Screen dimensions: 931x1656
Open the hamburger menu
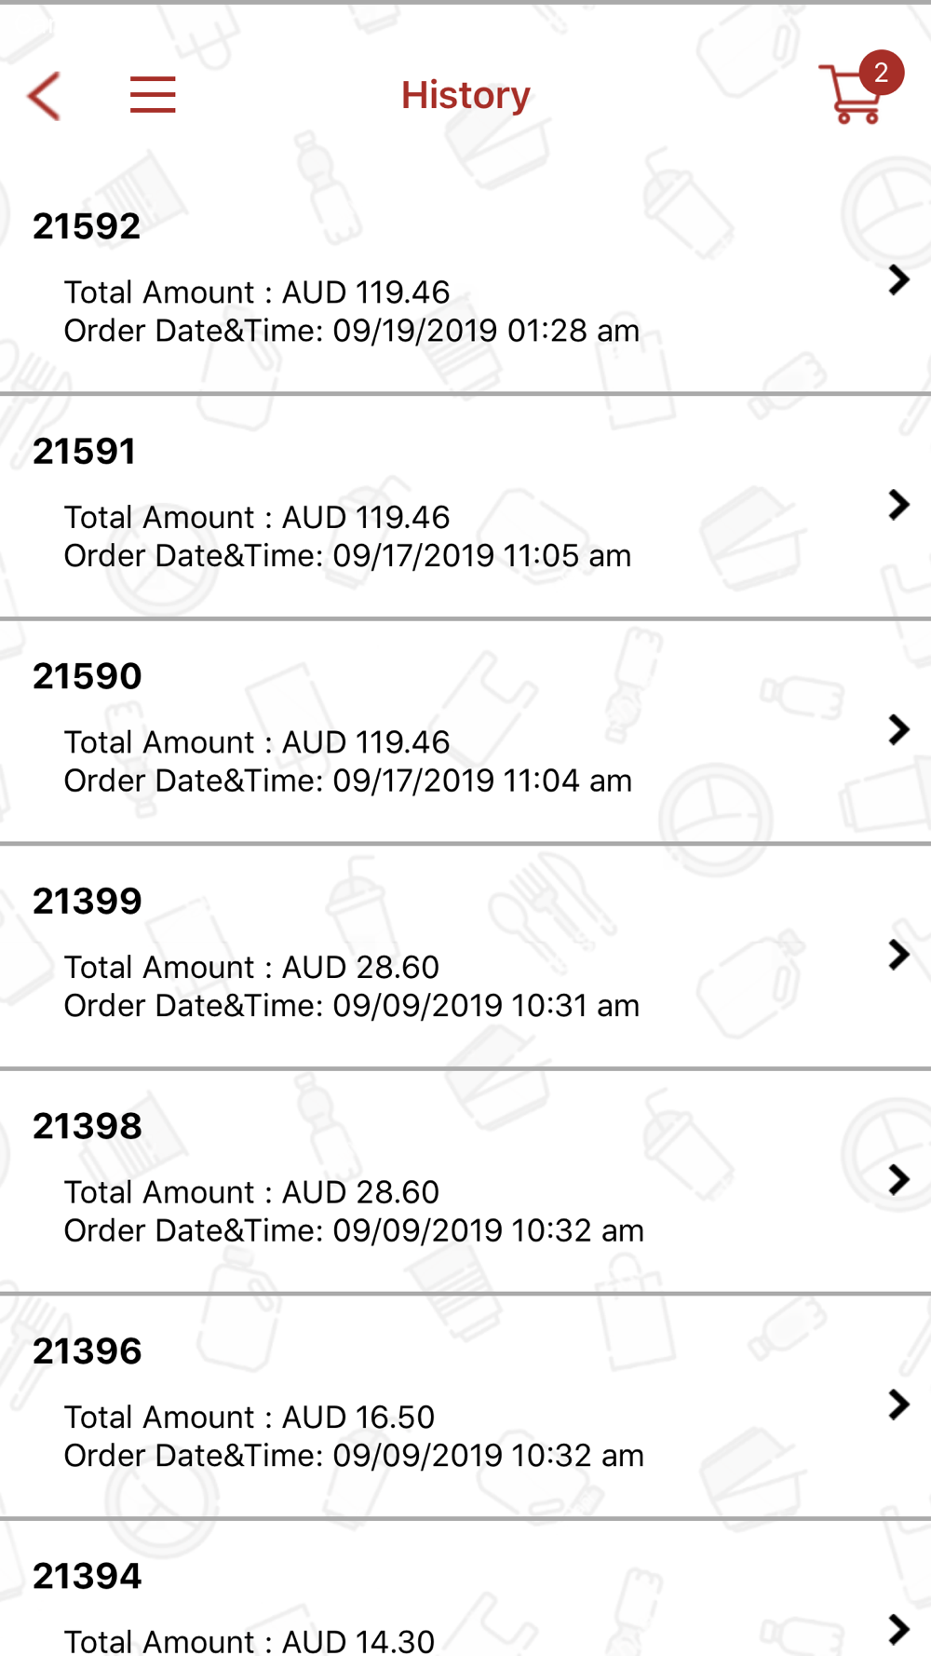click(153, 95)
